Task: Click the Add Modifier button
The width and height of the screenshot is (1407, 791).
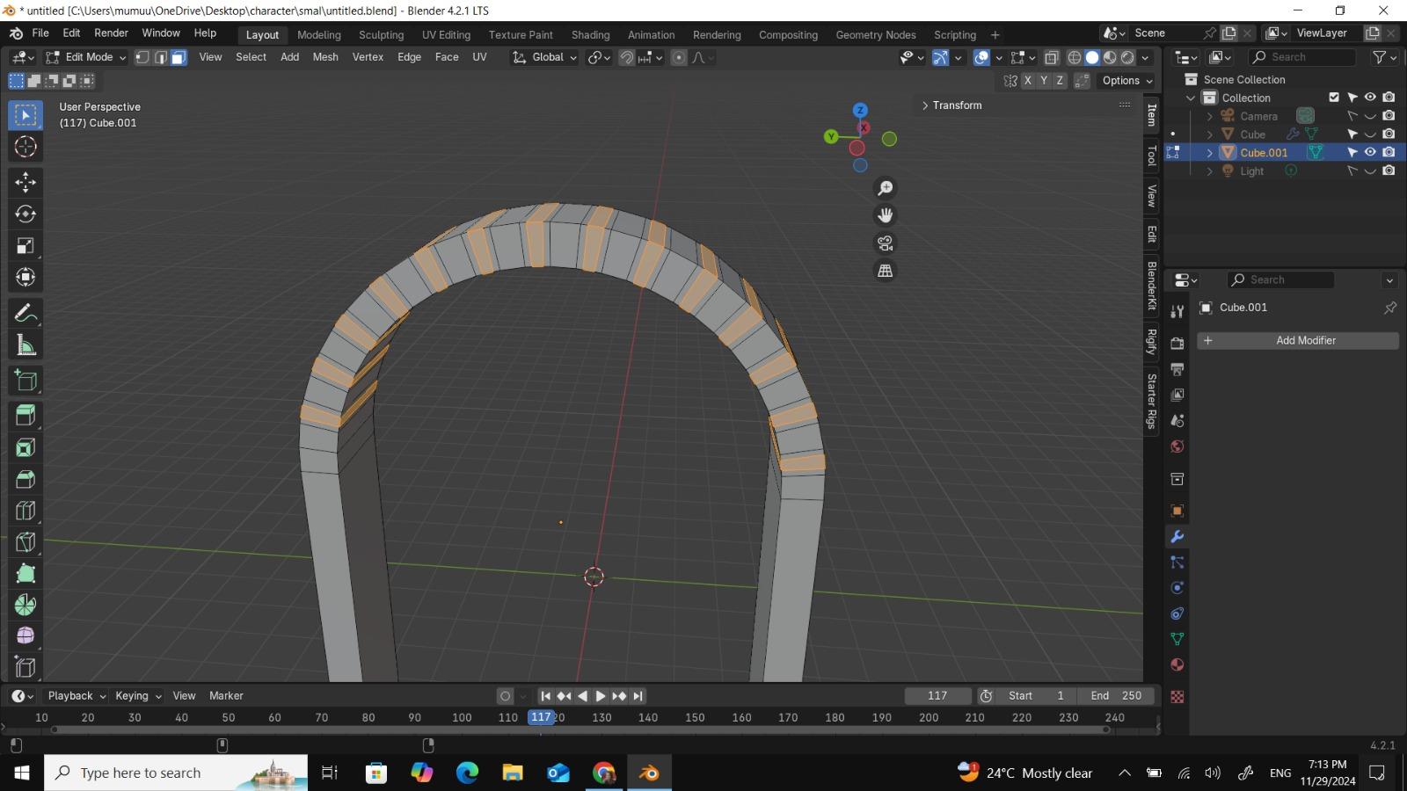Action: click(x=1298, y=341)
